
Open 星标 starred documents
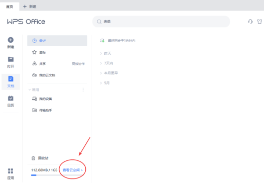(x=57, y=52)
